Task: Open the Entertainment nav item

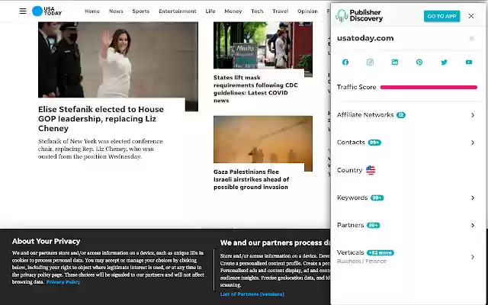Action: (178, 11)
